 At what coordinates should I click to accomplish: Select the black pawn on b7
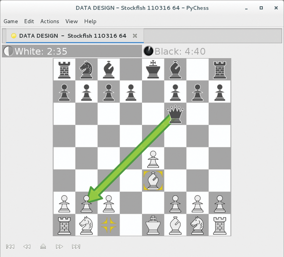[87, 92]
